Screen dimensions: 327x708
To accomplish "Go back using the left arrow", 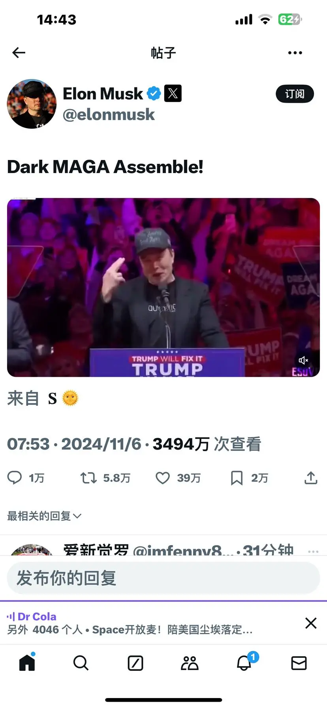I will [19, 53].
